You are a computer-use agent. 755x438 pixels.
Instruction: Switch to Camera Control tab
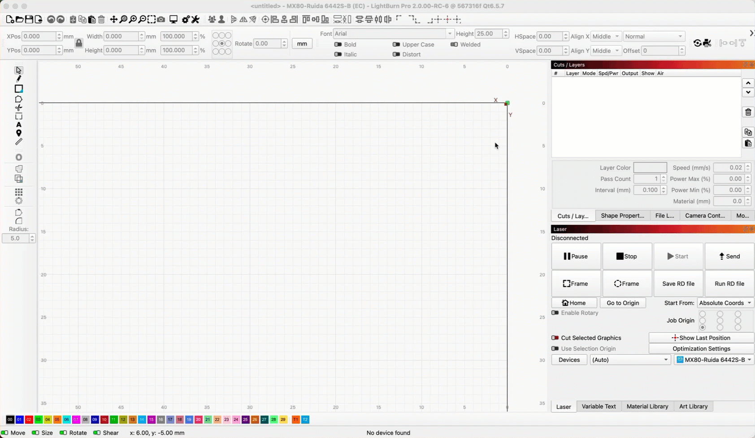click(x=705, y=215)
